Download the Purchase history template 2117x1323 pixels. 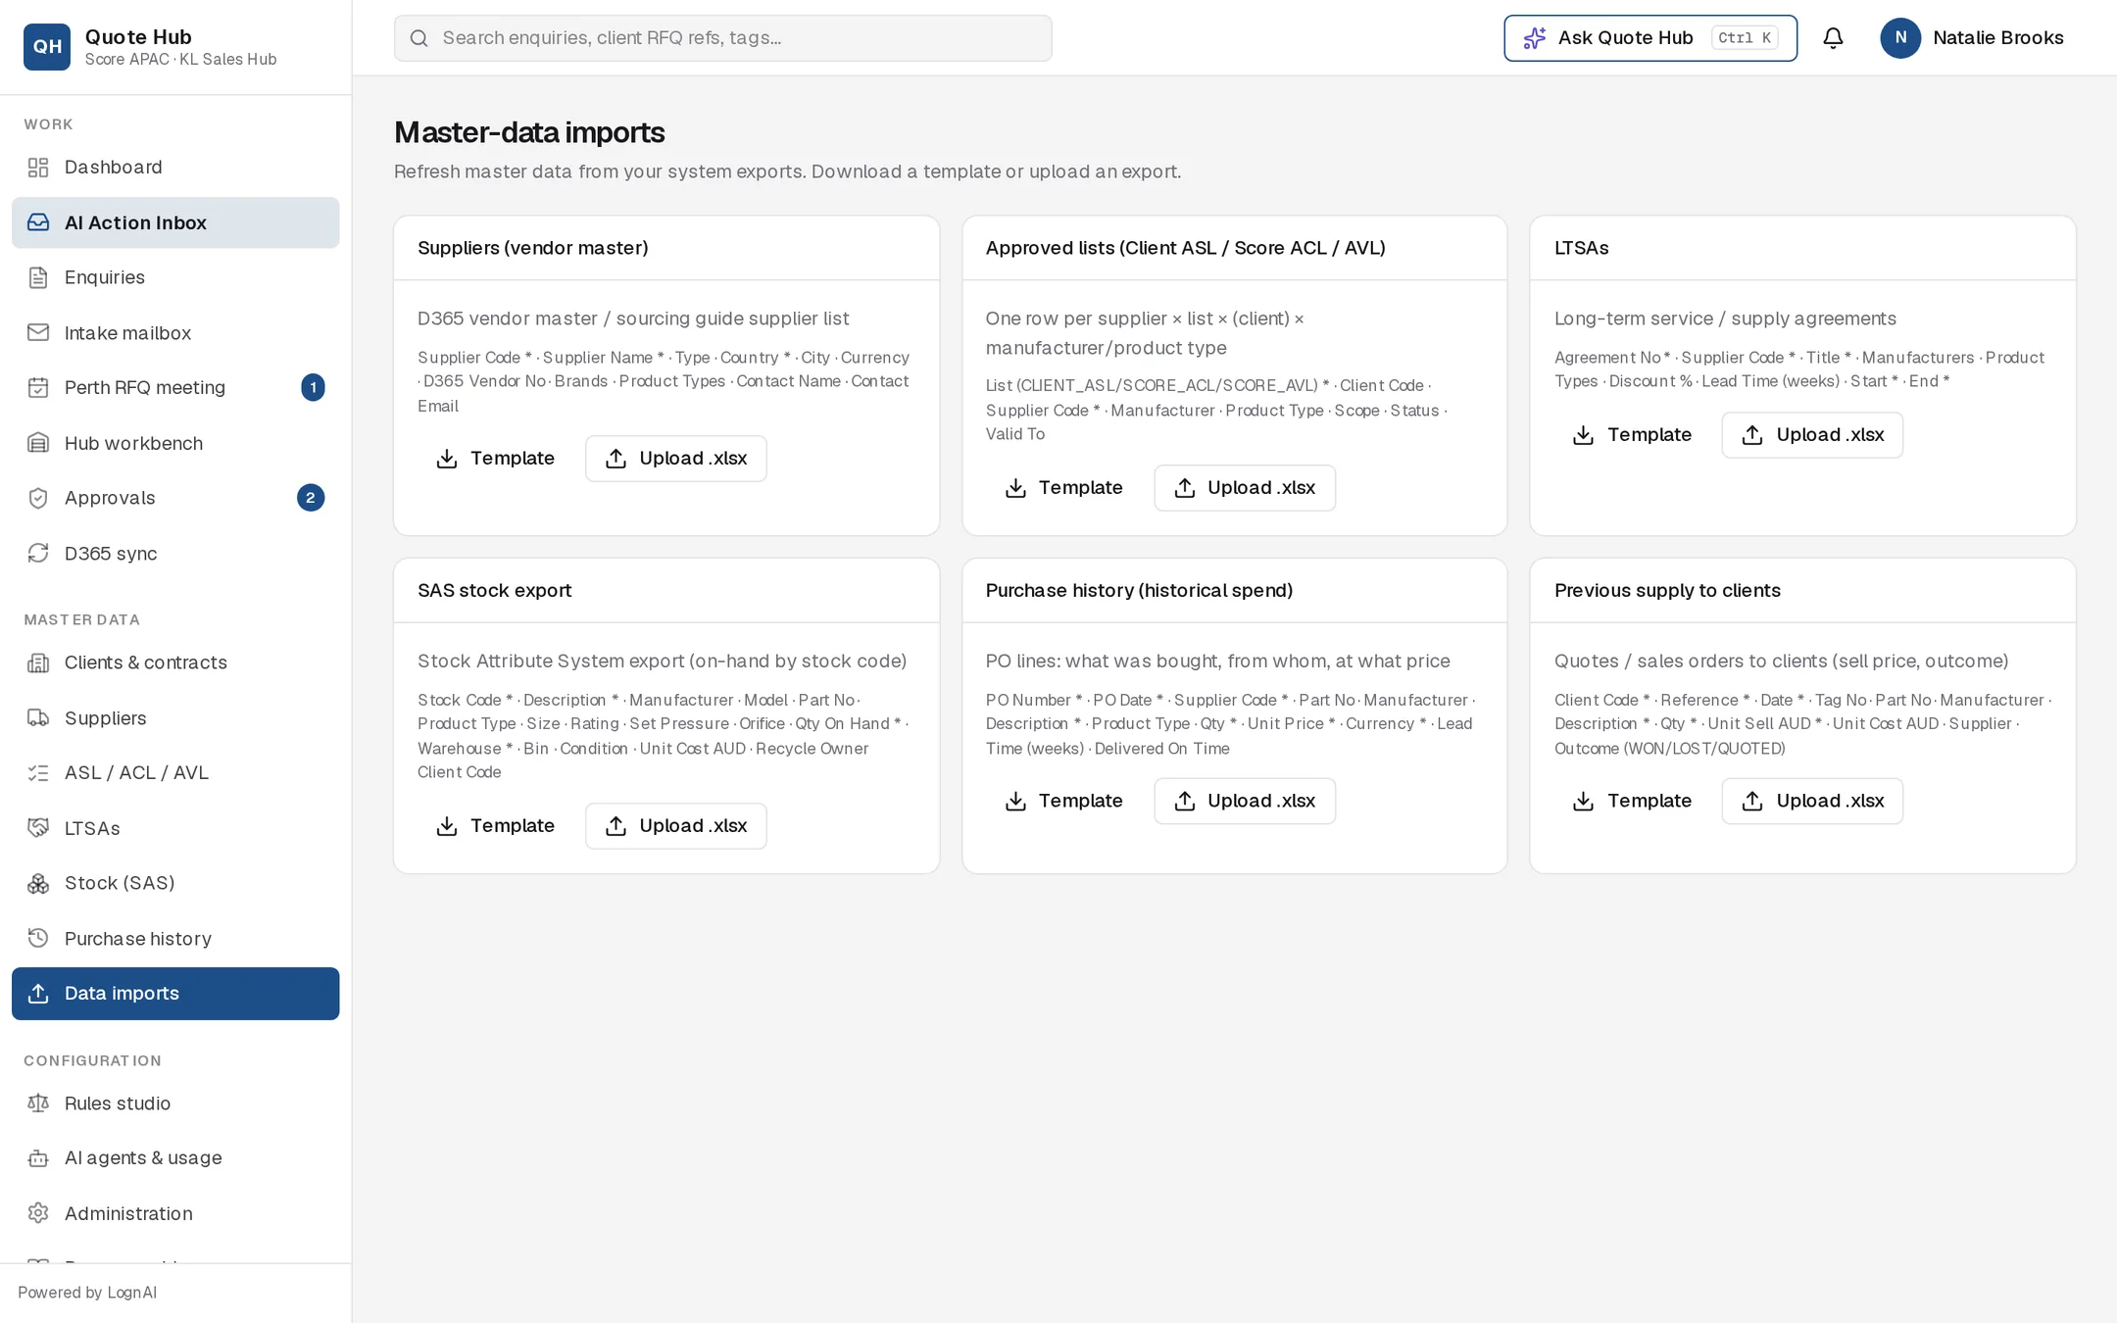click(x=1063, y=801)
